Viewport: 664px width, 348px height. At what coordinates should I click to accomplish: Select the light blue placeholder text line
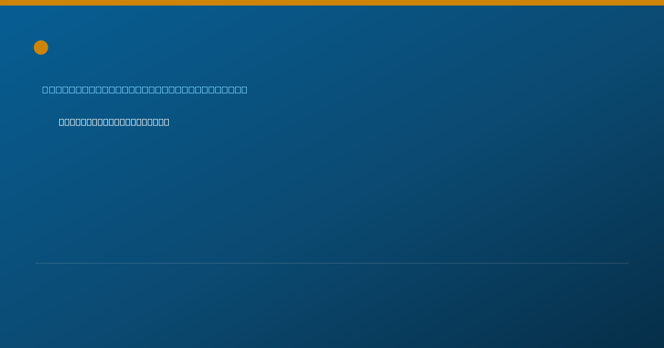click(x=145, y=89)
